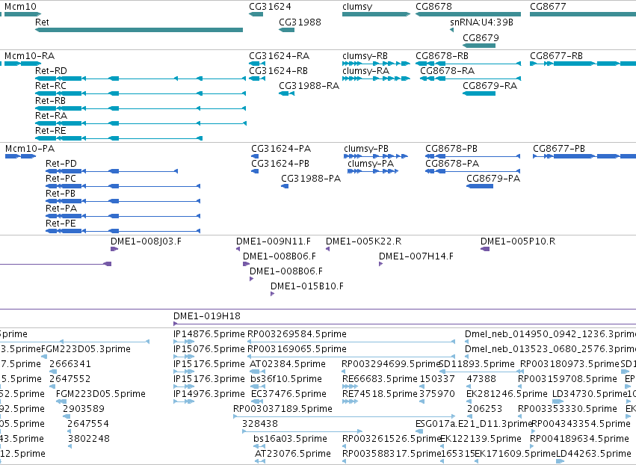Click the RP003037189.5prime EST label
Image resolution: width=636 pixels, height=465 pixels.
pyautogui.click(x=283, y=409)
